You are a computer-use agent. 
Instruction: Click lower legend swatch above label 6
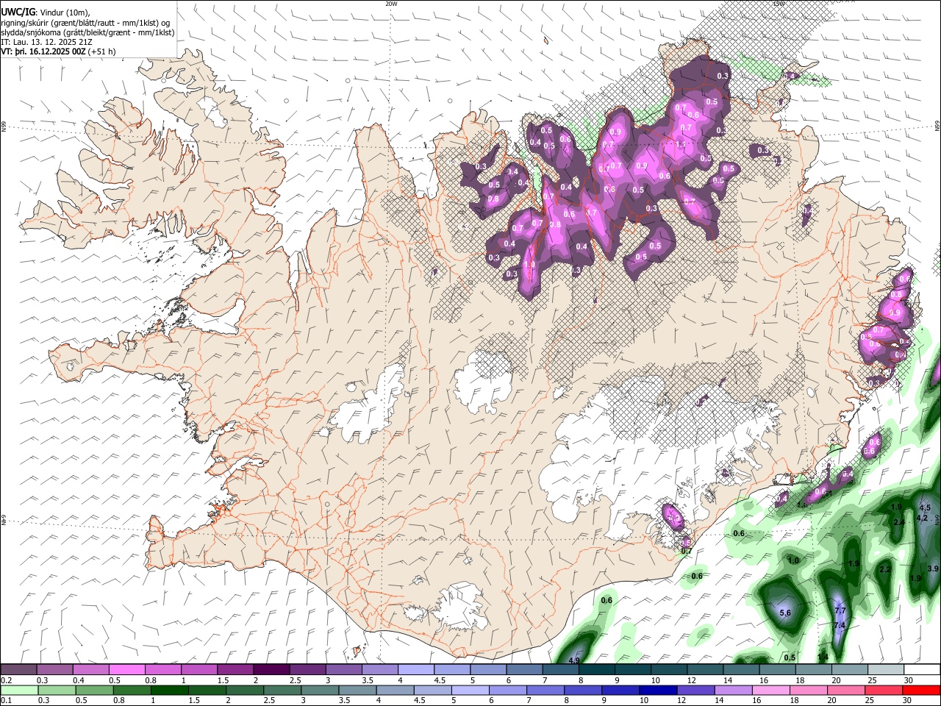point(507,690)
